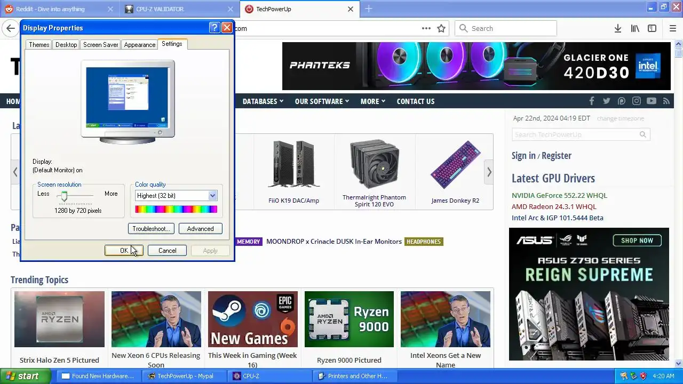
Task: Click the Screen resolution slider handle
Action: point(64,196)
